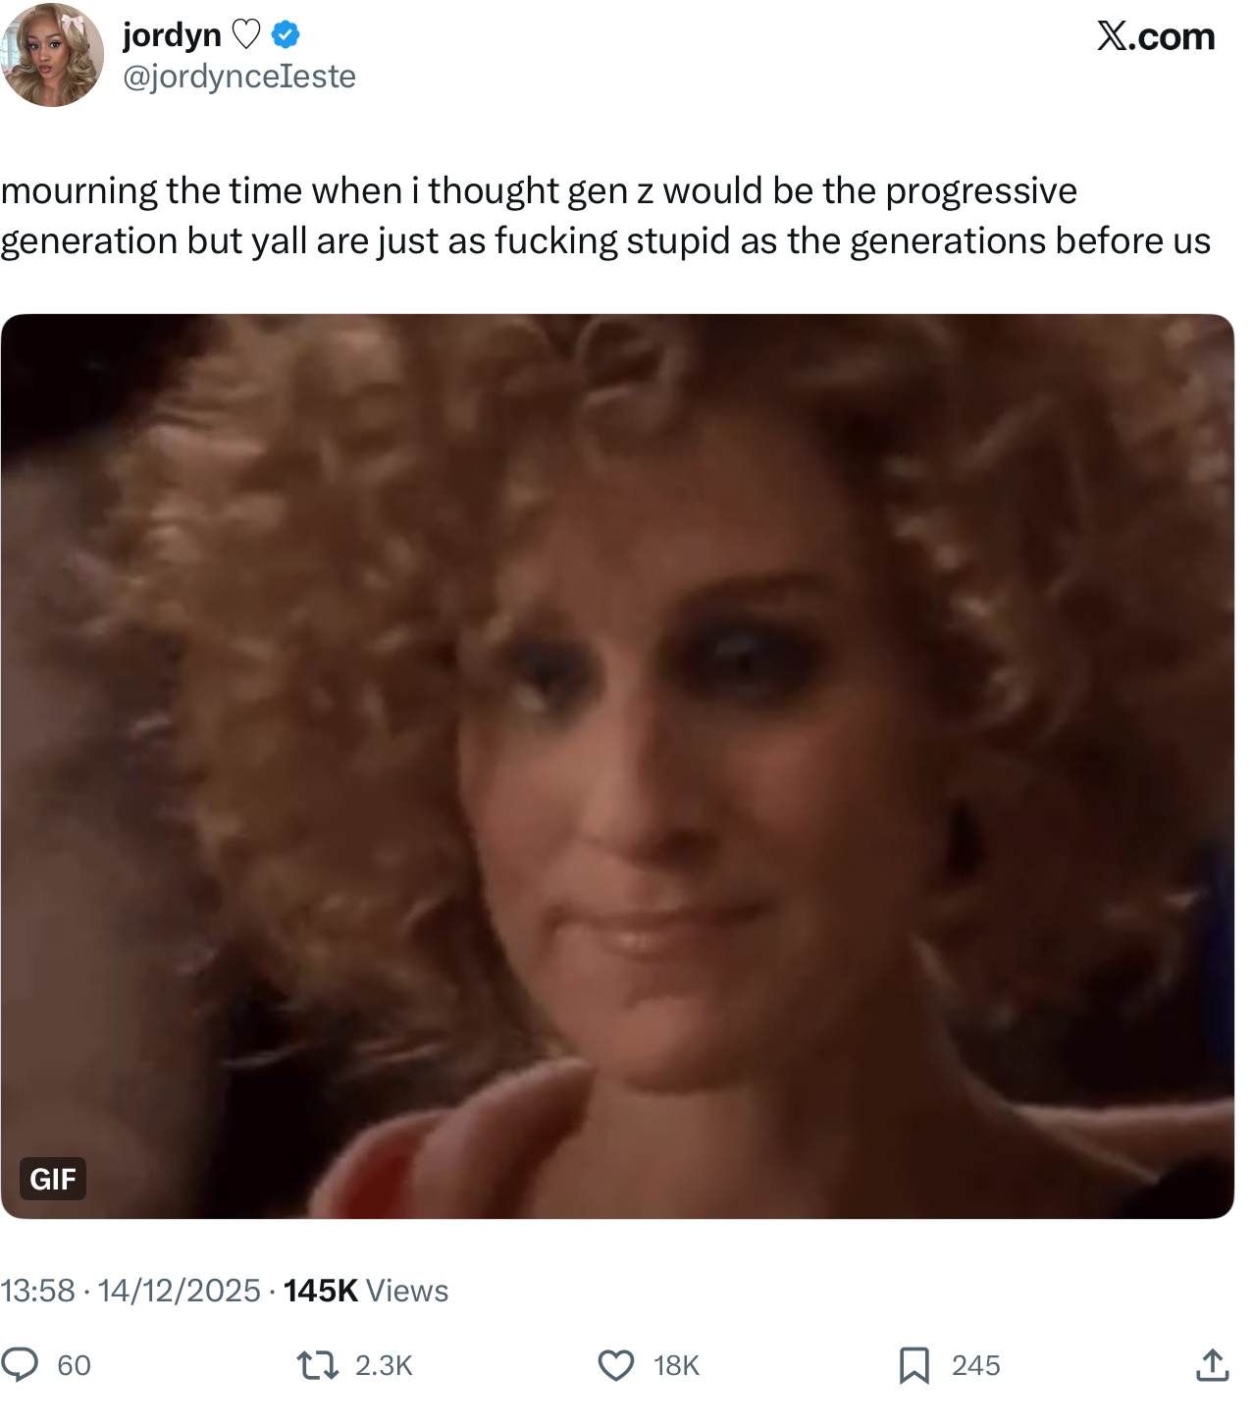Click the GIF badge on the media

pyautogui.click(x=53, y=1179)
